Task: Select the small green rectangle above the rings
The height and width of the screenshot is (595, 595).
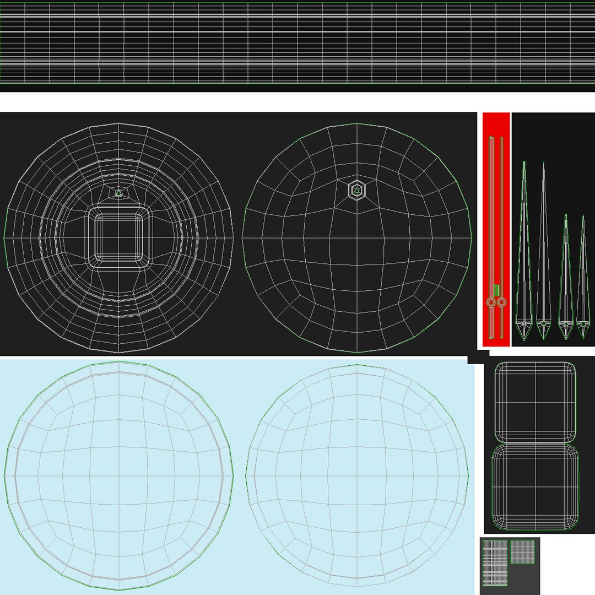Action: tap(496, 290)
